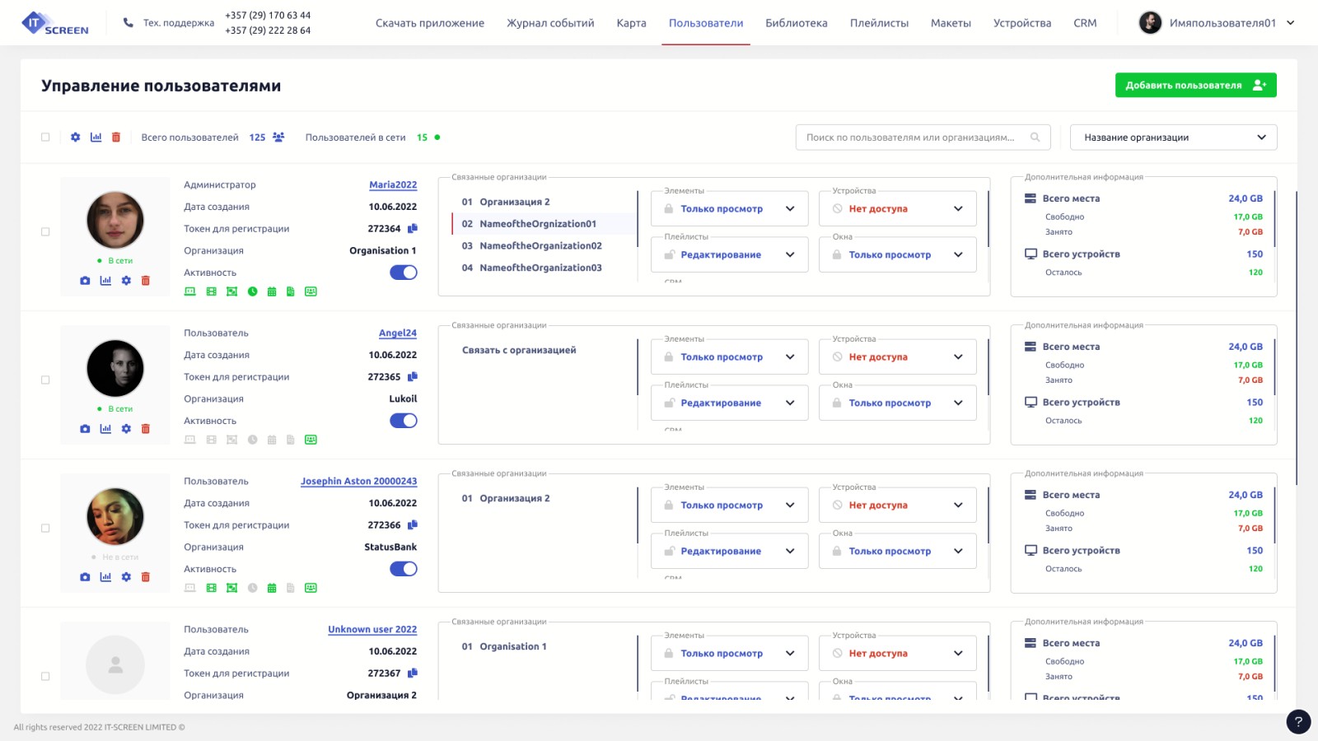Click the red trash icon in top toolbar

pyautogui.click(x=116, y=137)
